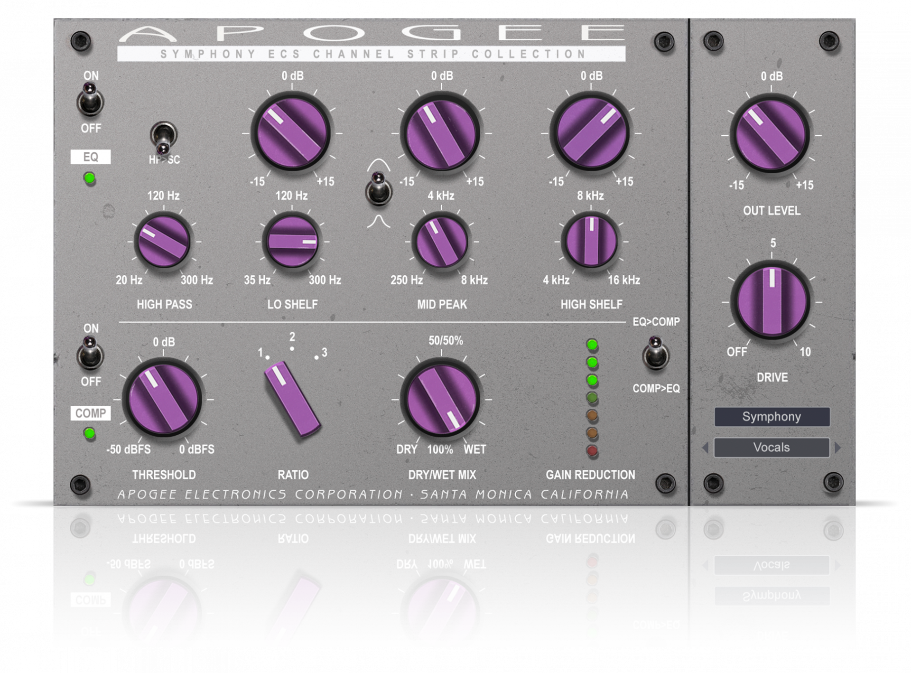Click the COMP label badge
911x673 pixels.
tap(91, 413)
